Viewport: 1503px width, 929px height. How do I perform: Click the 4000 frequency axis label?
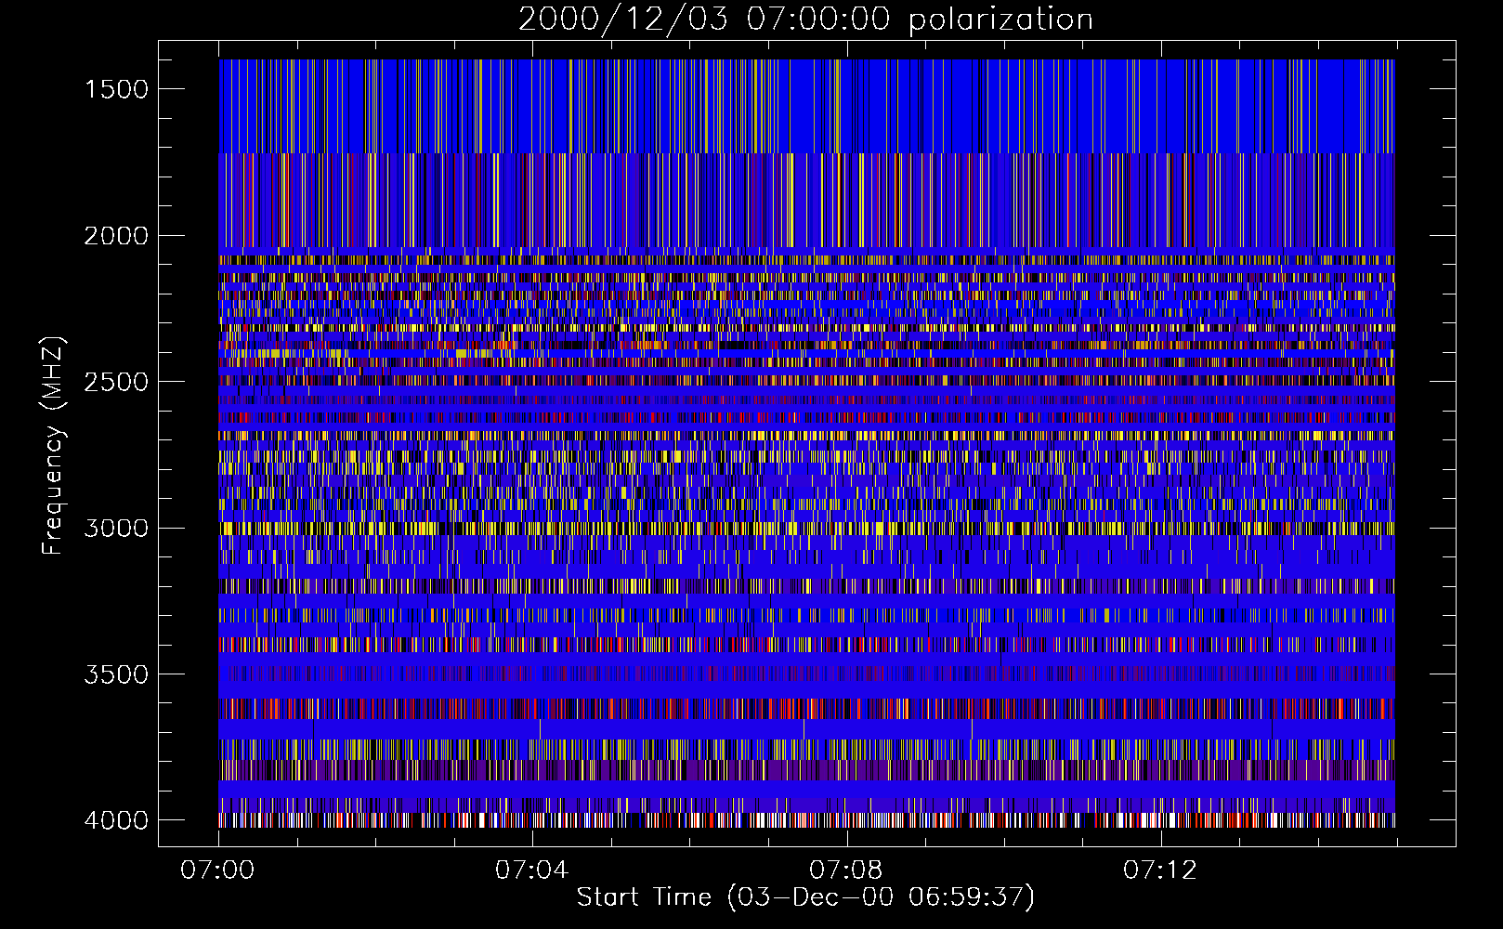click(x=116, y=820)
